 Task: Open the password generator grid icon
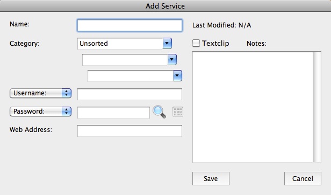(178, 112)
